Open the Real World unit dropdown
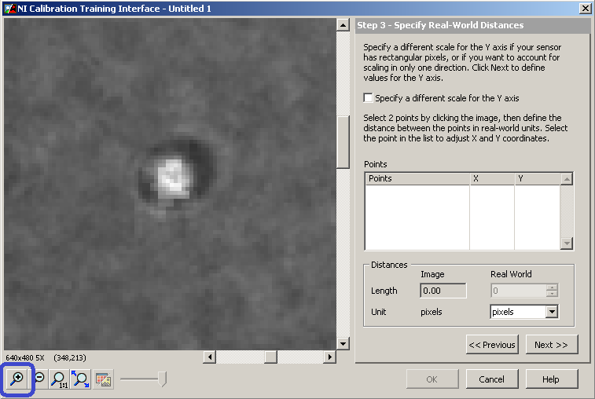Image resolution: width=595 pixels, height=399 pixels. (552, 312)
